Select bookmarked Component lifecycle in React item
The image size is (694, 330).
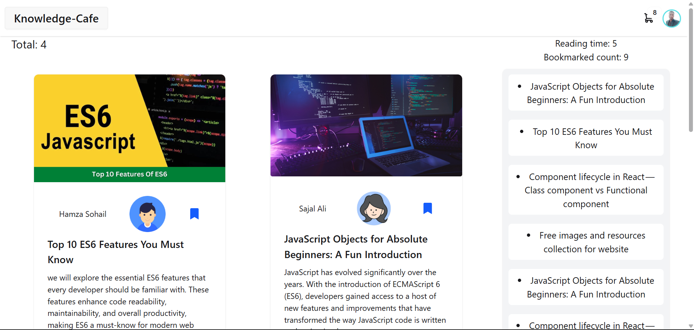pos(586,190)
